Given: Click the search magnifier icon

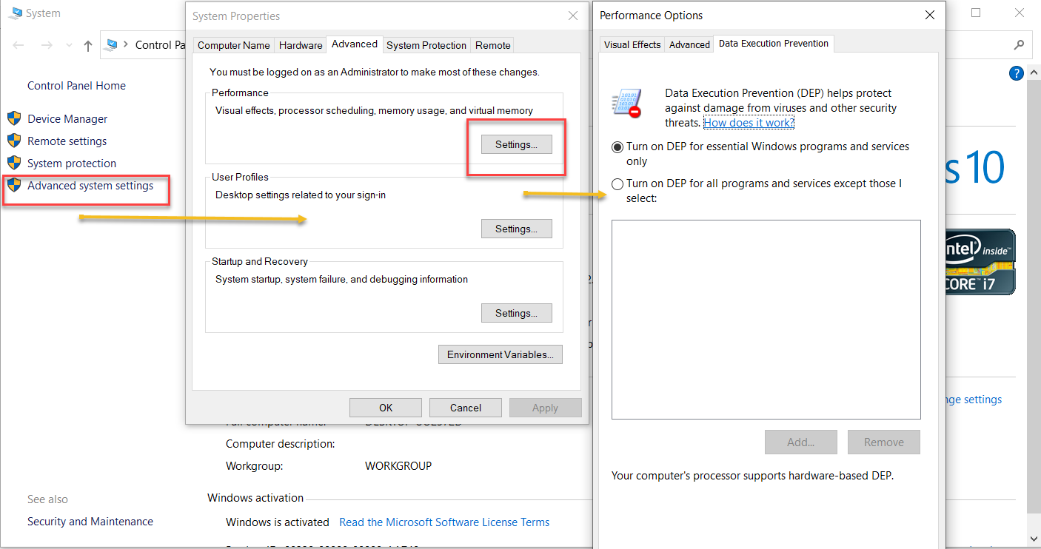Looking at the screenshot, I should pyautogui.click(x=1020, y=45).
